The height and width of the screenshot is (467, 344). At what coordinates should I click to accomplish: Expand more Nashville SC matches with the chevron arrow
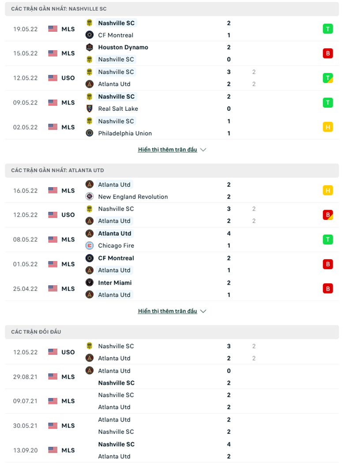(x=203, y=150)
